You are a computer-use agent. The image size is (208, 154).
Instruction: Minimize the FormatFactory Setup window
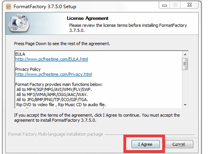point(165,5)
